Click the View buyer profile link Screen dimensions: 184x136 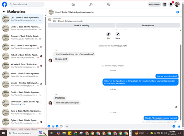121,46
